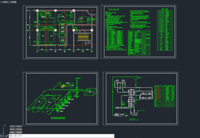Select the isometric piping diagram sheet
The width and height of the screenshot is (200, 138).
(x=60, y=99)
